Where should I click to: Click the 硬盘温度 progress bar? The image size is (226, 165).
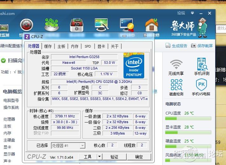tap(188, 146)
